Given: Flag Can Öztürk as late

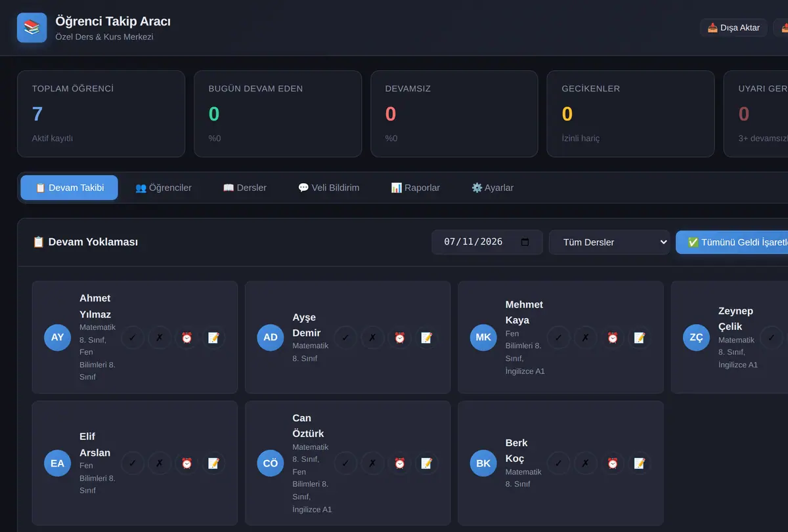Looking at the screenshot, I should click(x=399, y=463).
